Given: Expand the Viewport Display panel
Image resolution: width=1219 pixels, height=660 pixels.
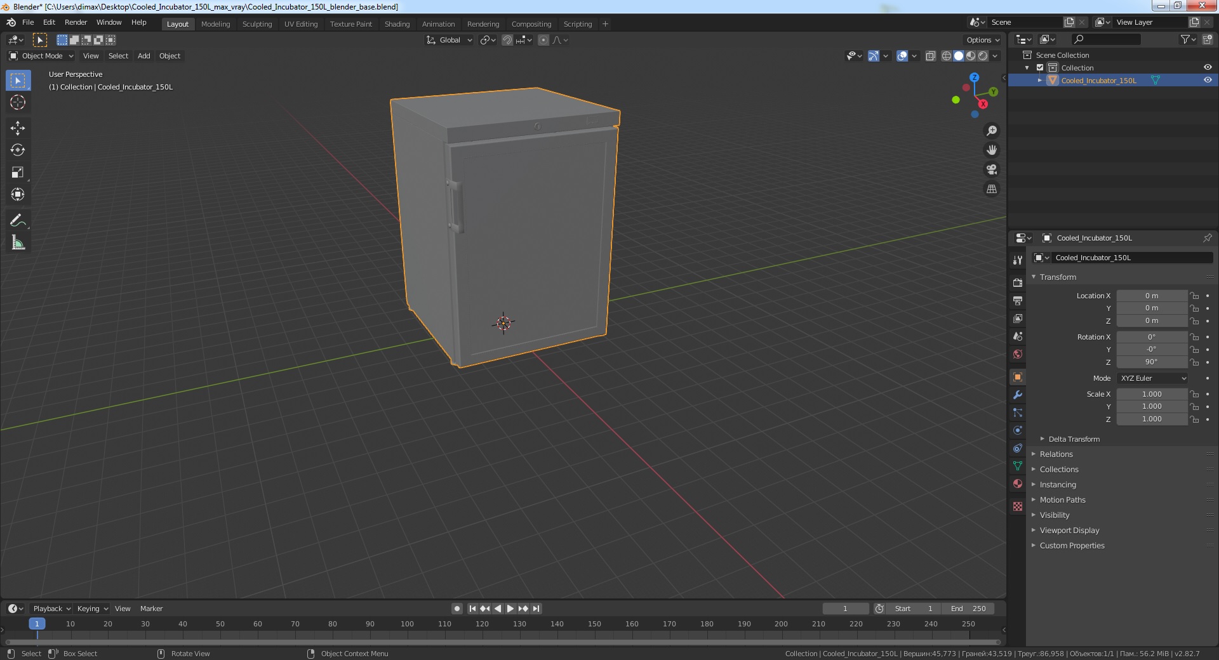Looking at the screenshot, I should 1069,531.
